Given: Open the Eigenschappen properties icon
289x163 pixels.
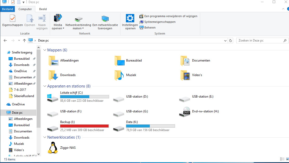Looking at the screenshot, I should click(12, 18).
